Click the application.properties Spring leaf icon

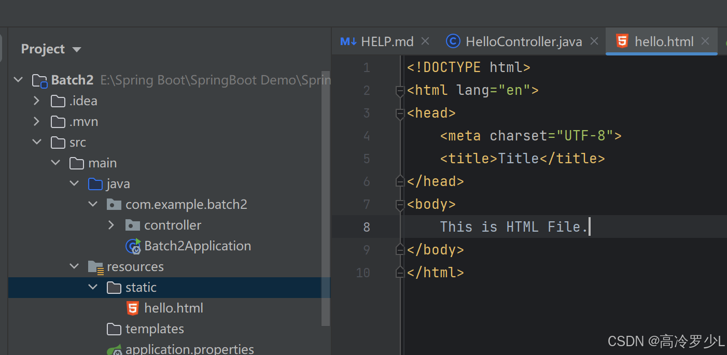coord(115,349)
